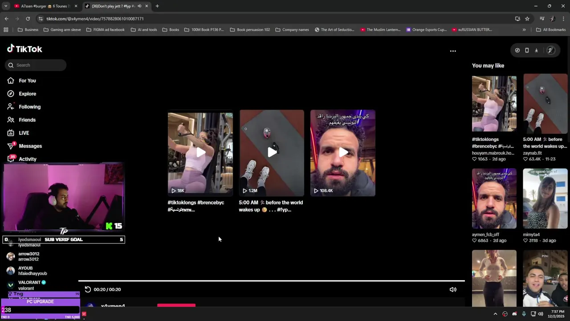The height and width of the screenshot is (321, 570).
Task: Seek on the video progress bar
Action: click(272, 281)
